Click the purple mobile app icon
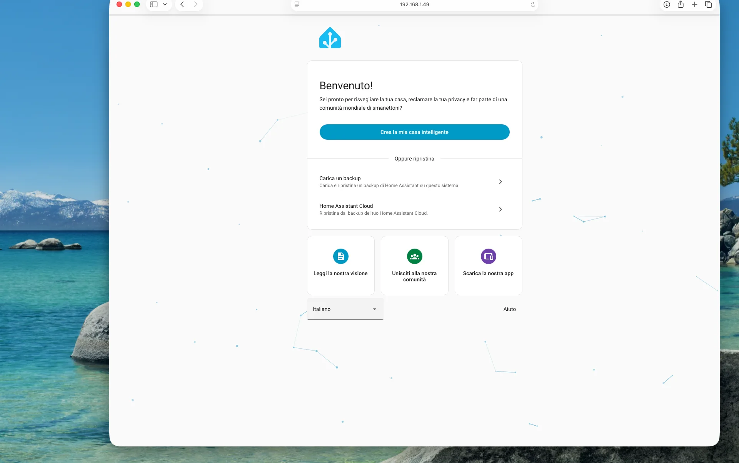This screenshot has height=463, width=739. coord(488,256)
